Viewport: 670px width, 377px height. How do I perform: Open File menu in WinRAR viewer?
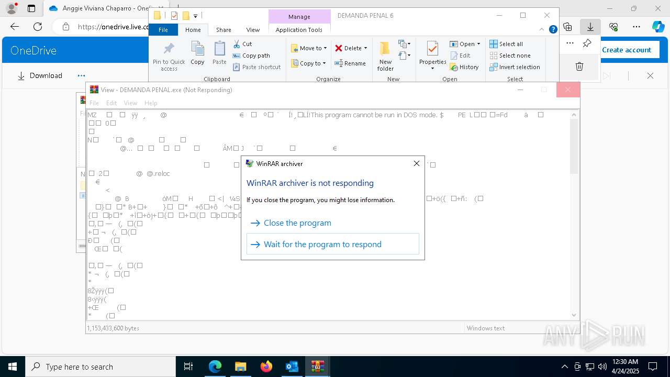94,103
